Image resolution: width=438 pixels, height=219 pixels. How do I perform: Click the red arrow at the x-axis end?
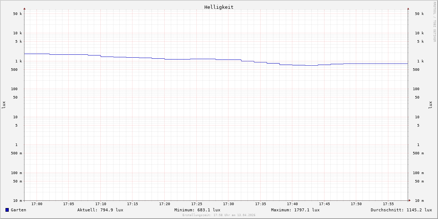(410, 200)
